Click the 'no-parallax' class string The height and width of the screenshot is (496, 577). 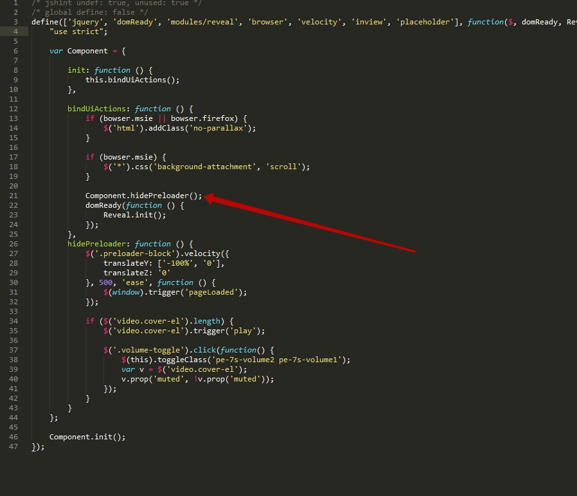223,128
